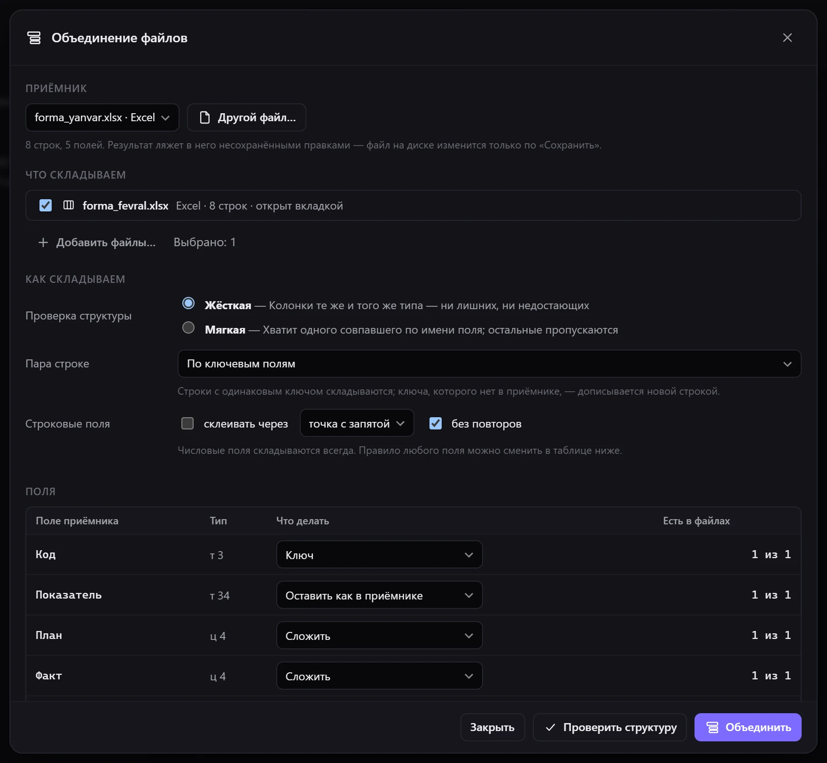Select the Жёсткая structure check radio

click(x=188, y=304)
